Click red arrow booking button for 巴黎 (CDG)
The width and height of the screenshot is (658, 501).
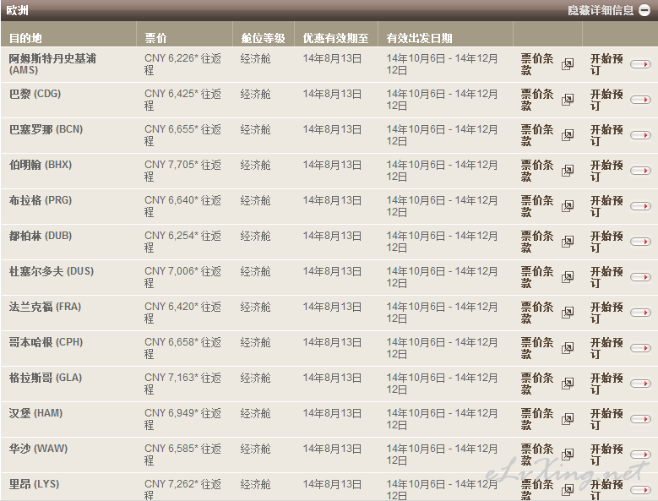[x=640, y=100]
